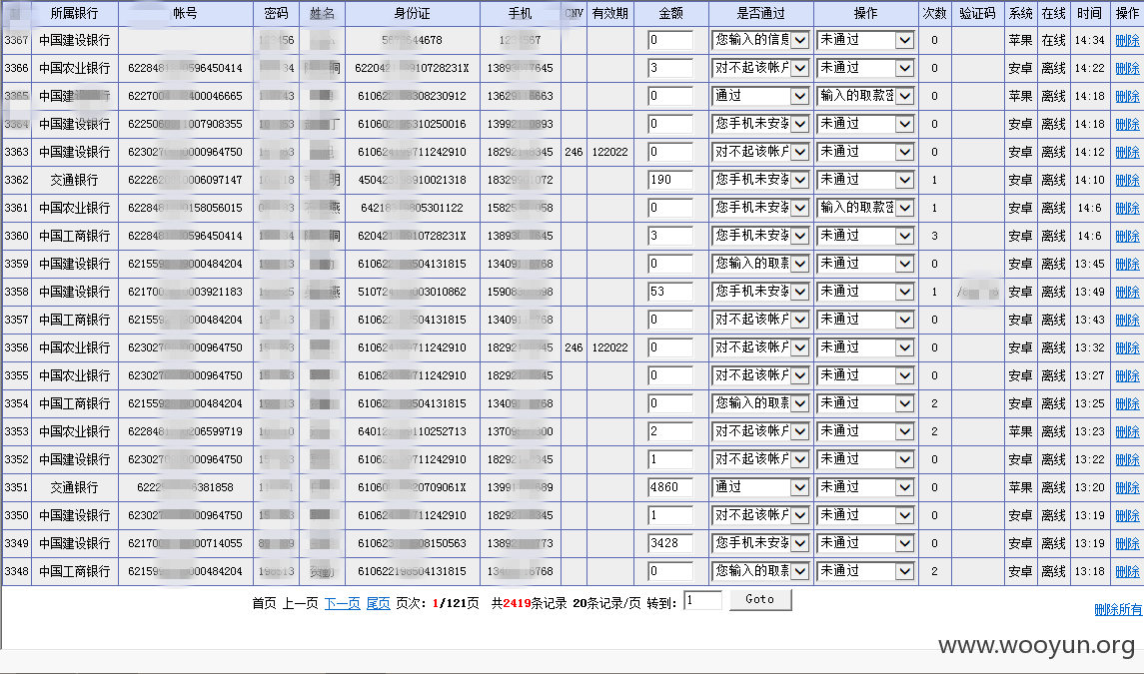The image size is (1144, 674).
Task: Click time value 13:45
Action: click(1089, 264)
